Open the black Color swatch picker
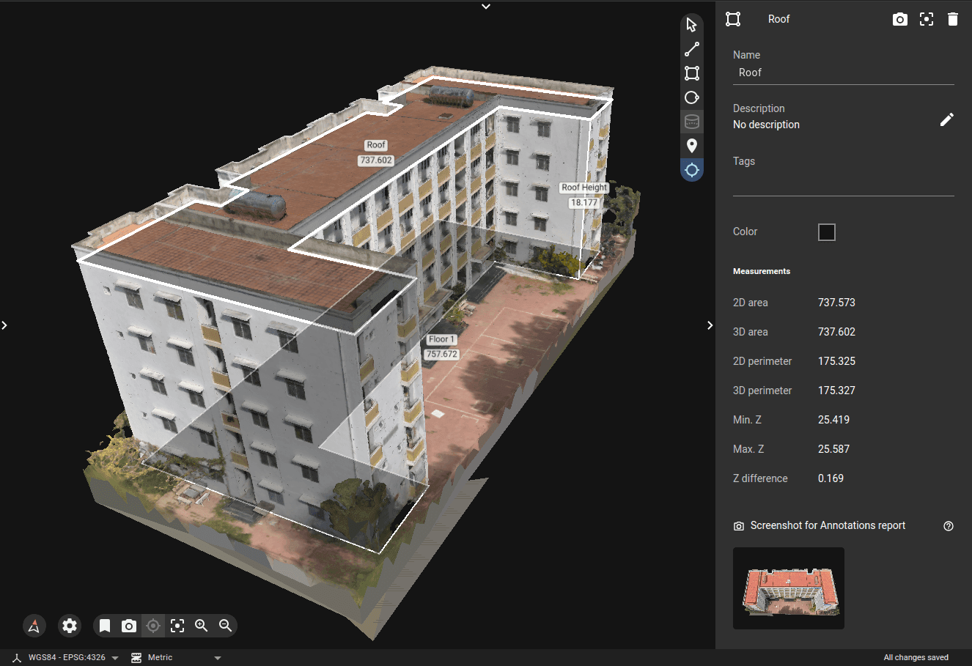The width and height of the screenshot is (972, 666). pos(827,232)
